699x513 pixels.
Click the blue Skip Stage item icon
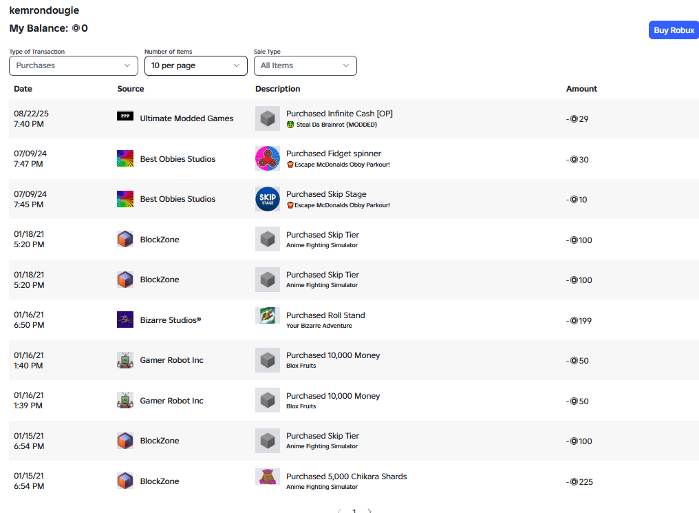coord(268,199)
